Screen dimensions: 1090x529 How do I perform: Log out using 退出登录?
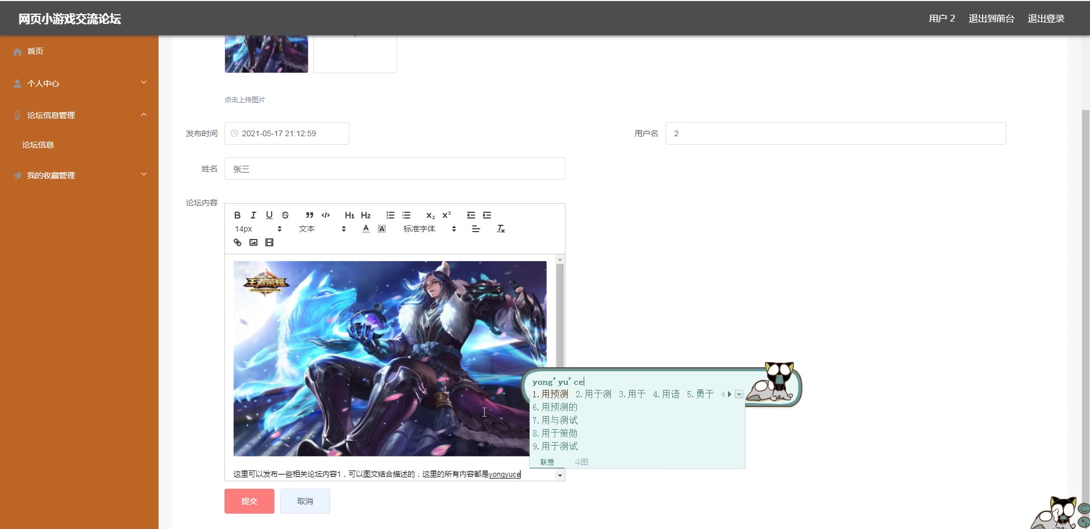click(x=1046, y=19)
